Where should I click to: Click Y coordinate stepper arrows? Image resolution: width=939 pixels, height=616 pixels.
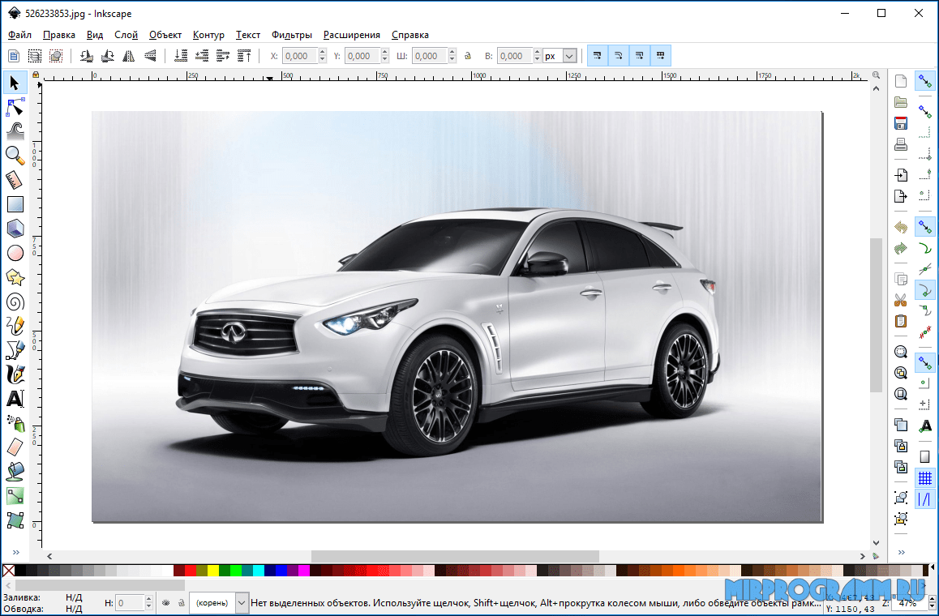point(385,56)
